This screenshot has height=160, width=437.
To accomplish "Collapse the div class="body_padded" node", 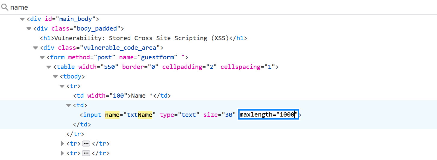I will (x=29, y=29).
